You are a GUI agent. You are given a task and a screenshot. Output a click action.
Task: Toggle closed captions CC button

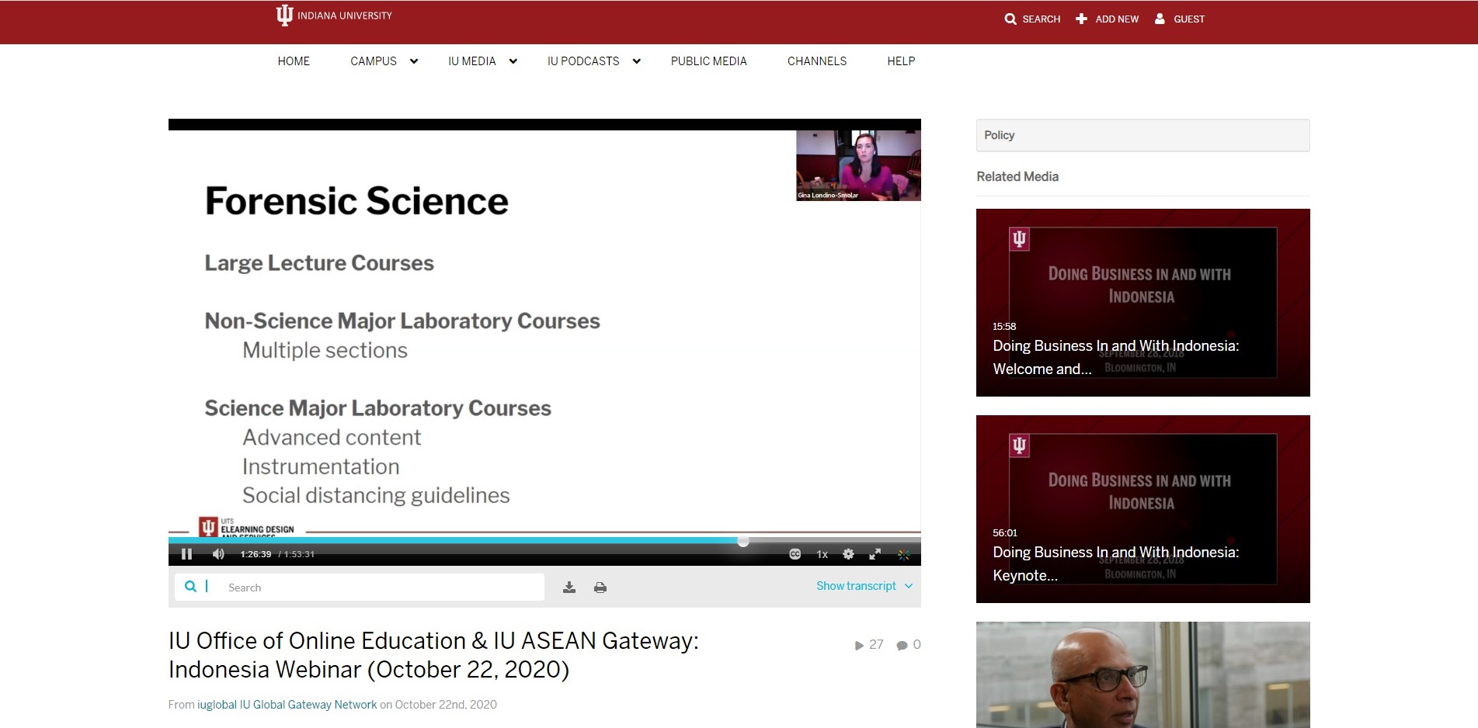coord(795,554)
